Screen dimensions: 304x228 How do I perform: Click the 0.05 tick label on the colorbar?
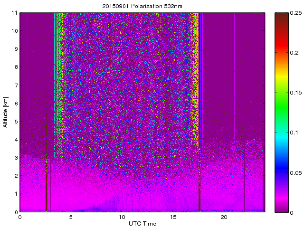[x=296, y=172]
